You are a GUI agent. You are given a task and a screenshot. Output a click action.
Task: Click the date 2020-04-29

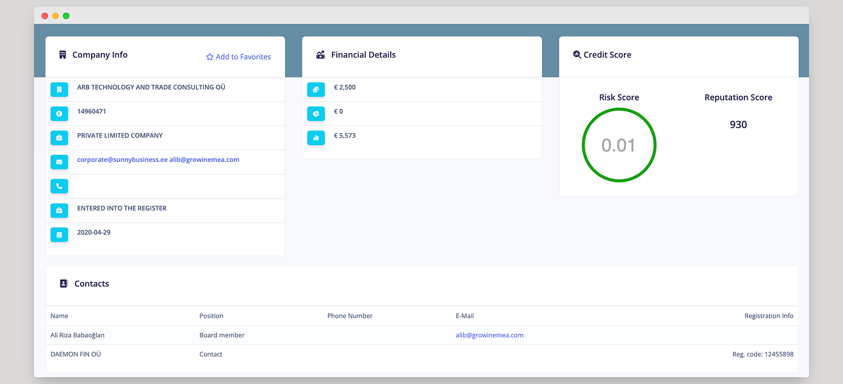[94, 232]
